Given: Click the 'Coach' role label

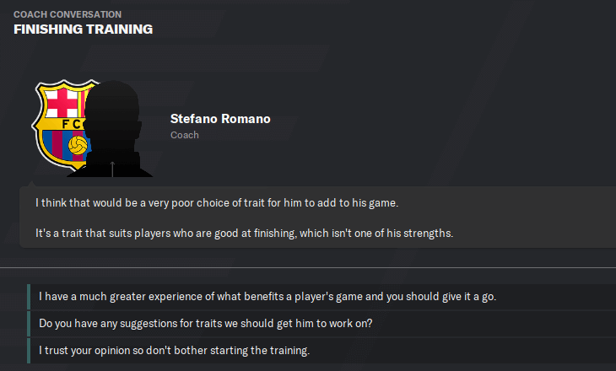Looking at the screenshot, I should (184, 135).
